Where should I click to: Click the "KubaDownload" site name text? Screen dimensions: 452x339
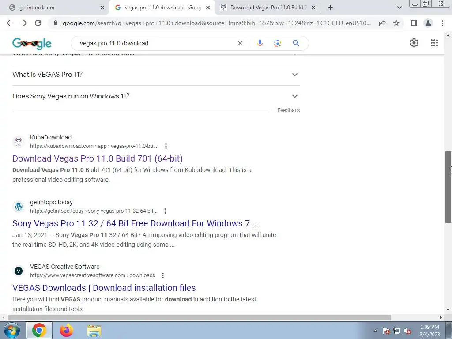[51, 138]
